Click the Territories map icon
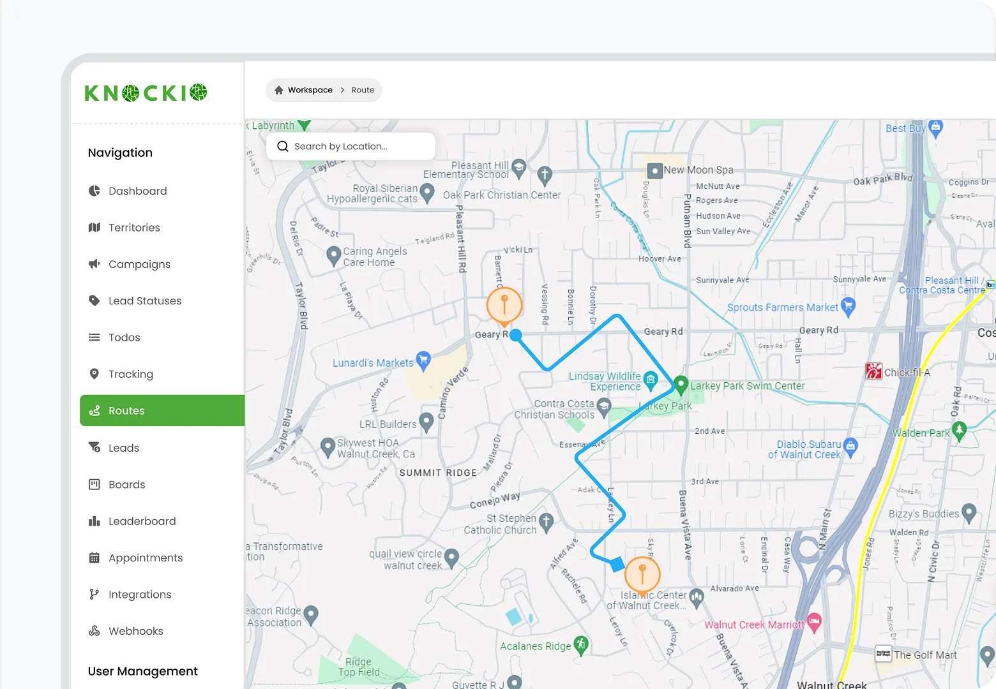Screen dimensions: 996x689 [x=94, y=228]
